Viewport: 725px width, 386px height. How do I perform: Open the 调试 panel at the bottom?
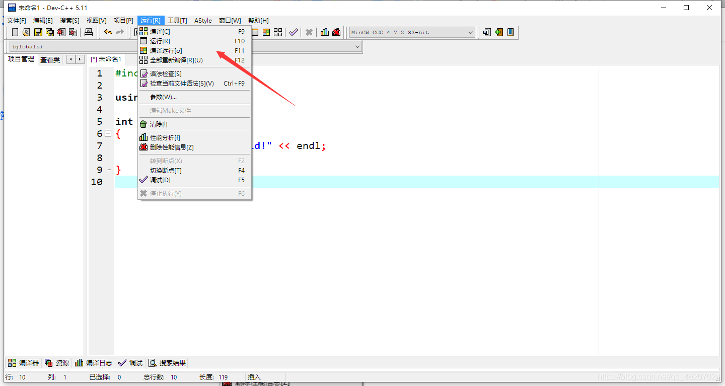coord(130,362)
